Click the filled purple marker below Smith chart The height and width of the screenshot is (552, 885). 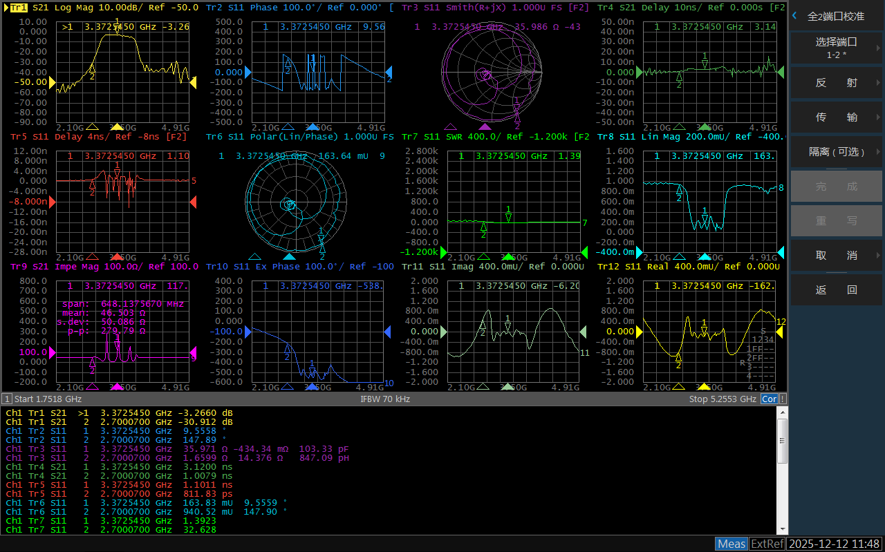[485, 126]
